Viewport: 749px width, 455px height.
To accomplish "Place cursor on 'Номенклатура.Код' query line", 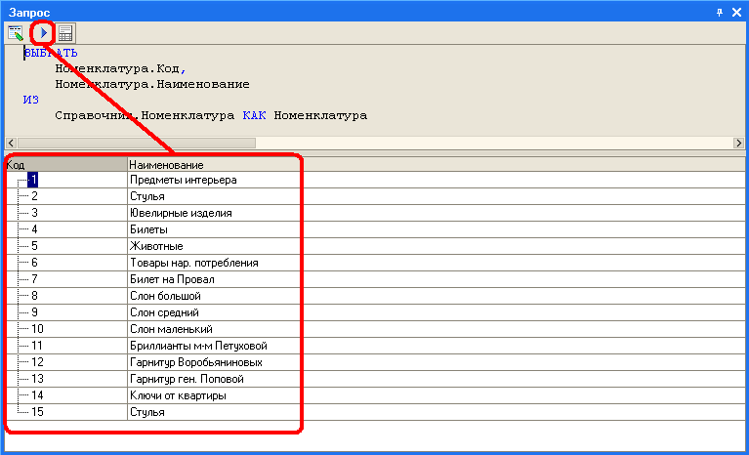I will (x=120, y=68).
